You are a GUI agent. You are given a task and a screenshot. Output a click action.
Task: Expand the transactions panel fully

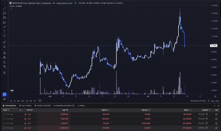pyautogui.click(x=218, y=106)
